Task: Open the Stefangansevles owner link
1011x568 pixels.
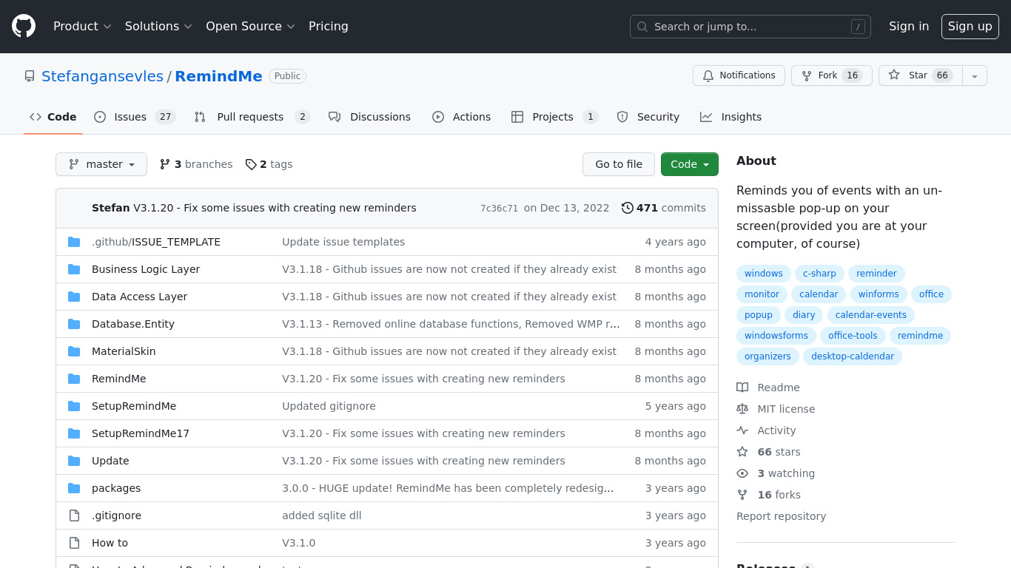Action: 102,76
